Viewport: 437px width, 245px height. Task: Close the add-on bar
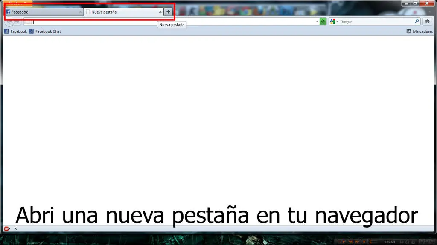coord(16,228)
